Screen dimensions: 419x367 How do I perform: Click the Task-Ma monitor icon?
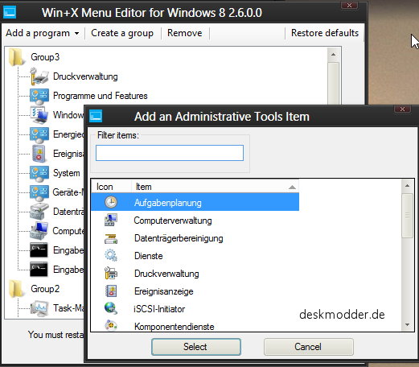[39, 308]
